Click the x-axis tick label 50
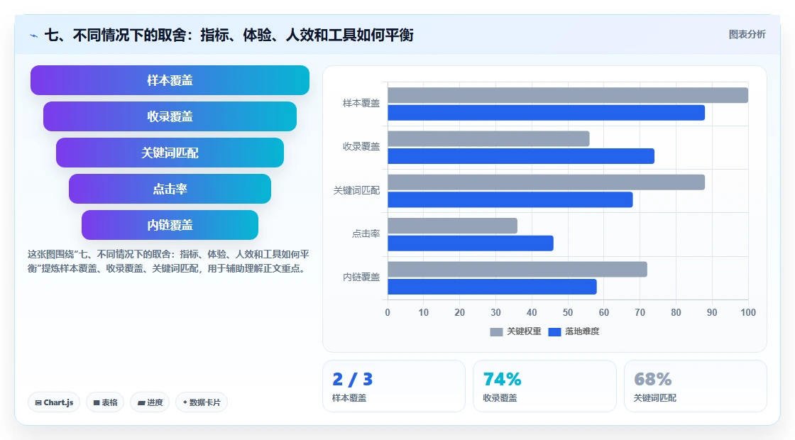The image size is (795, 440). click(x=568, y=312)
